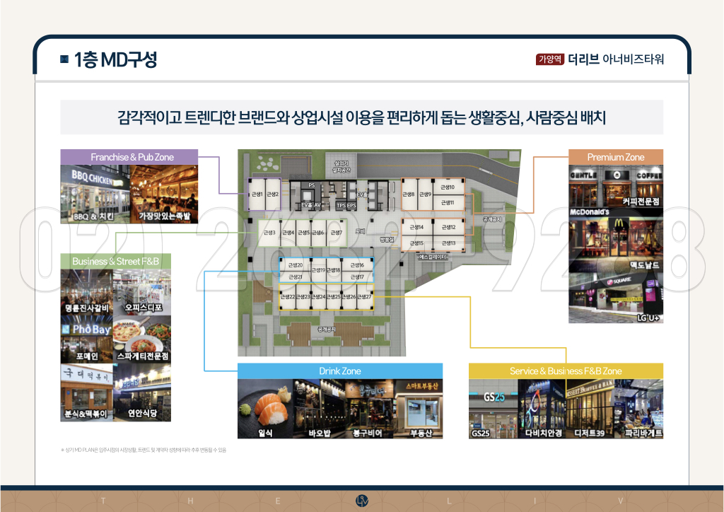The image size is (724, 512).
Task: Open the LG U+ store photo
Action: pyautogui.click(x=616, y=298)
